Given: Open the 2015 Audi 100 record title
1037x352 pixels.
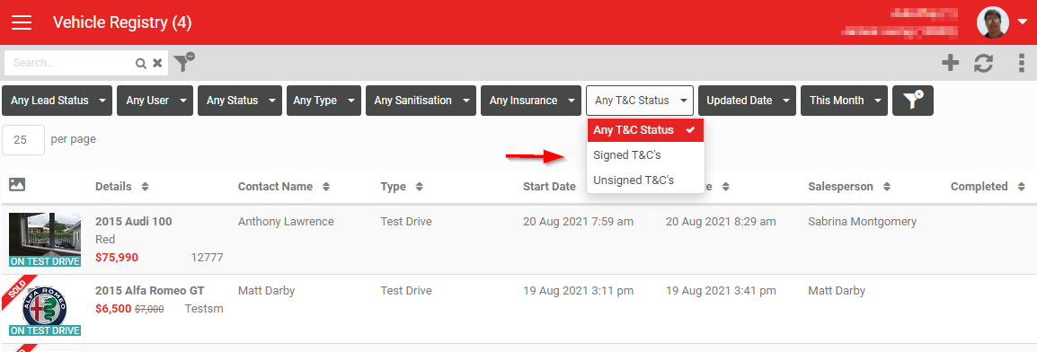Looking at the screenshot, I should tap(134, 221).
